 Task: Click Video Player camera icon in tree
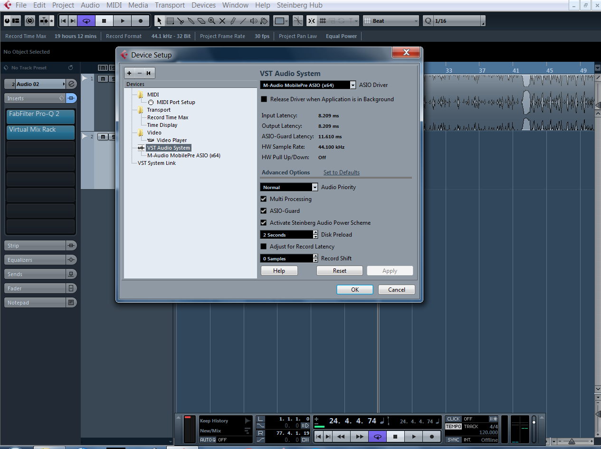point(151,140)
